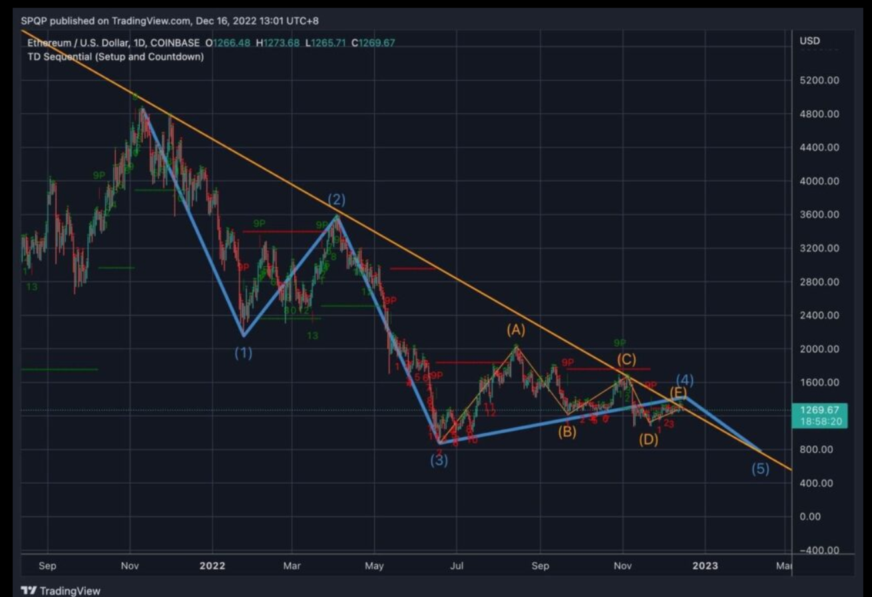Viewport: 872px width, 597px height.
Task: Click the blue (5) wave label
Action: (760, 469)
